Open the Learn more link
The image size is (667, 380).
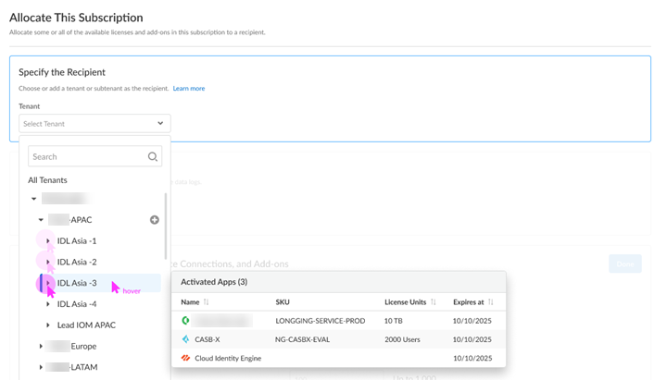[x=189, y=89]
